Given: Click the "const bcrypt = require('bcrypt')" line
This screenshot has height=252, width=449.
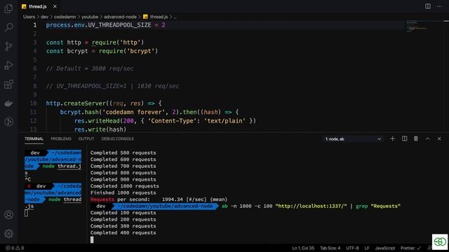Looking at the screenshot, I should (102, 51).
